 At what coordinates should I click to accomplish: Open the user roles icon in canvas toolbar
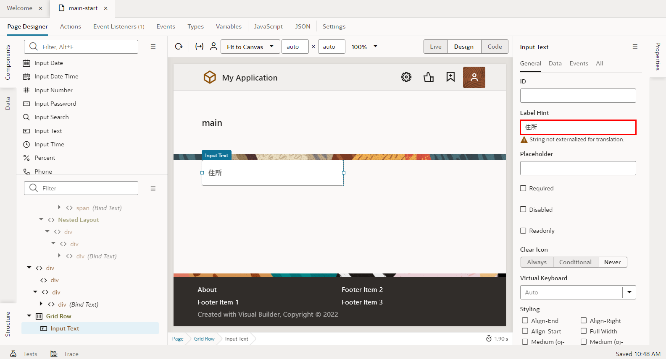pos(213,47)
